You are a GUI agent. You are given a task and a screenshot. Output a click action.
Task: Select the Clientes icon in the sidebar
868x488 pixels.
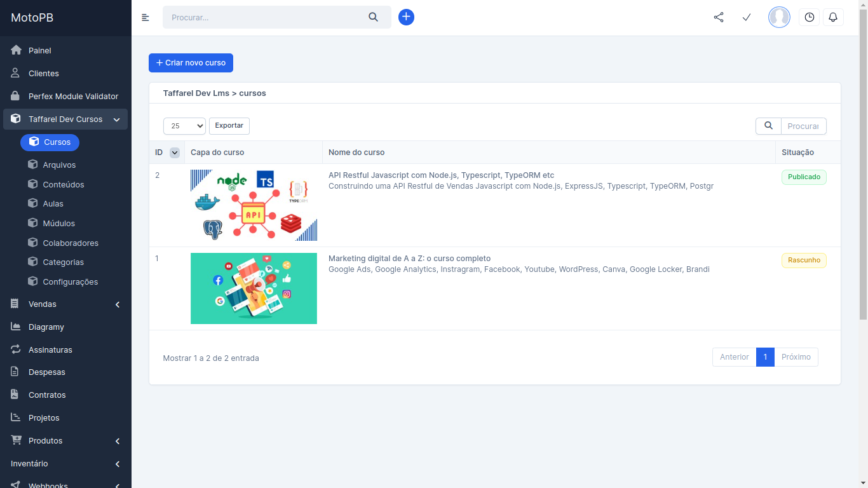click(14, 73)
